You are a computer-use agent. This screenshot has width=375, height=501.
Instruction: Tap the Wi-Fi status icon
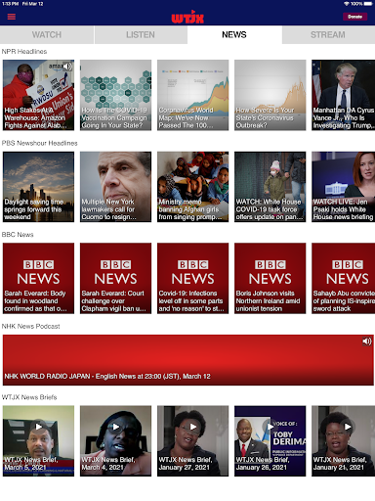[x=347, y=4]
